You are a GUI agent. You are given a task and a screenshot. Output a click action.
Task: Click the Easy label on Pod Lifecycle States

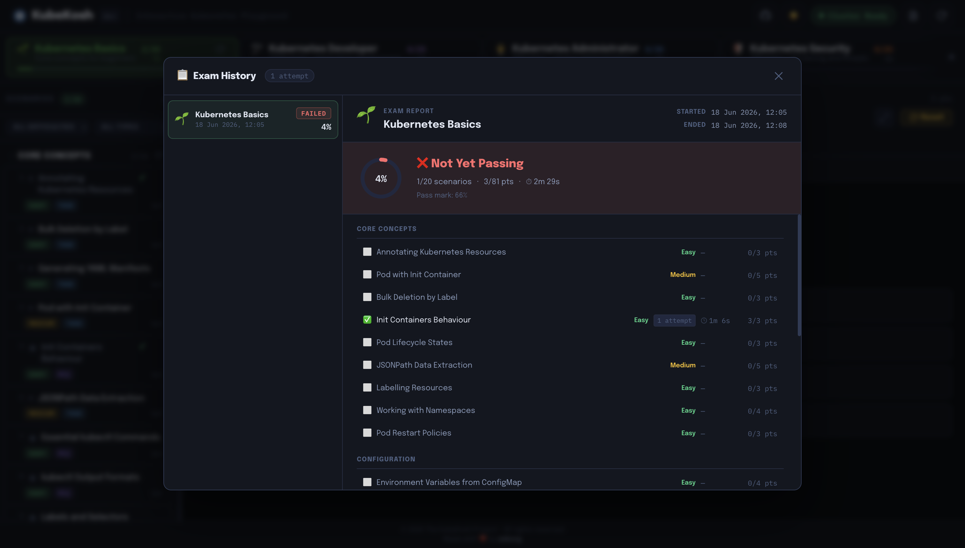[x=688, y=342]
